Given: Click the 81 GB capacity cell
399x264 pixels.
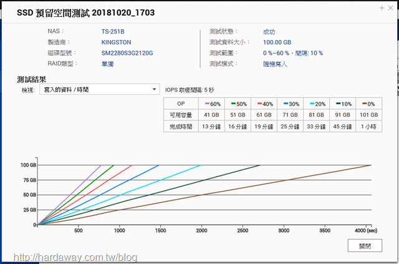Looking at the screenshot, I should (x=317, y=115).
